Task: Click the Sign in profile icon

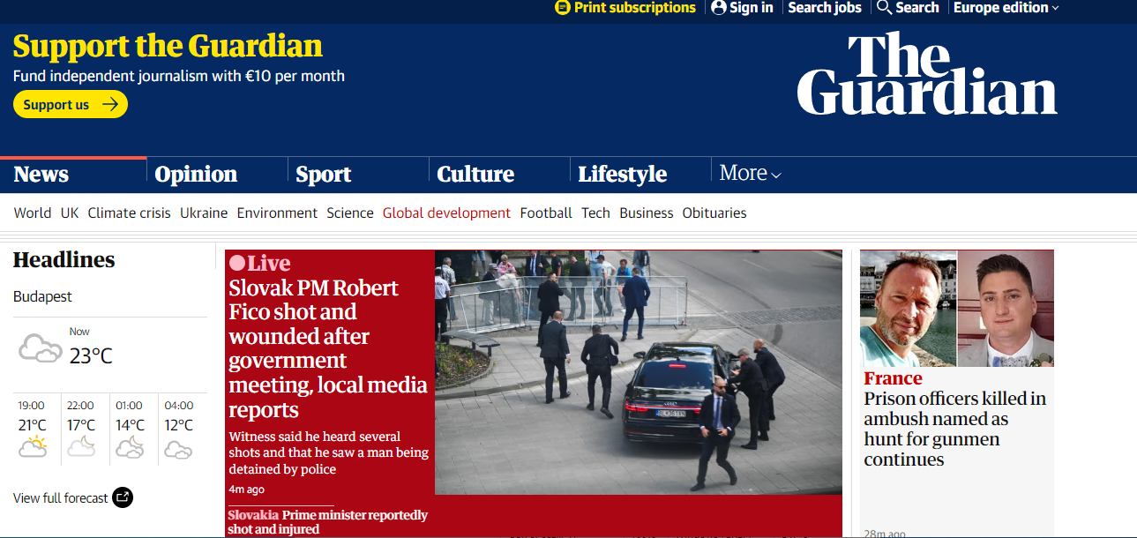Action: (719, 8)
